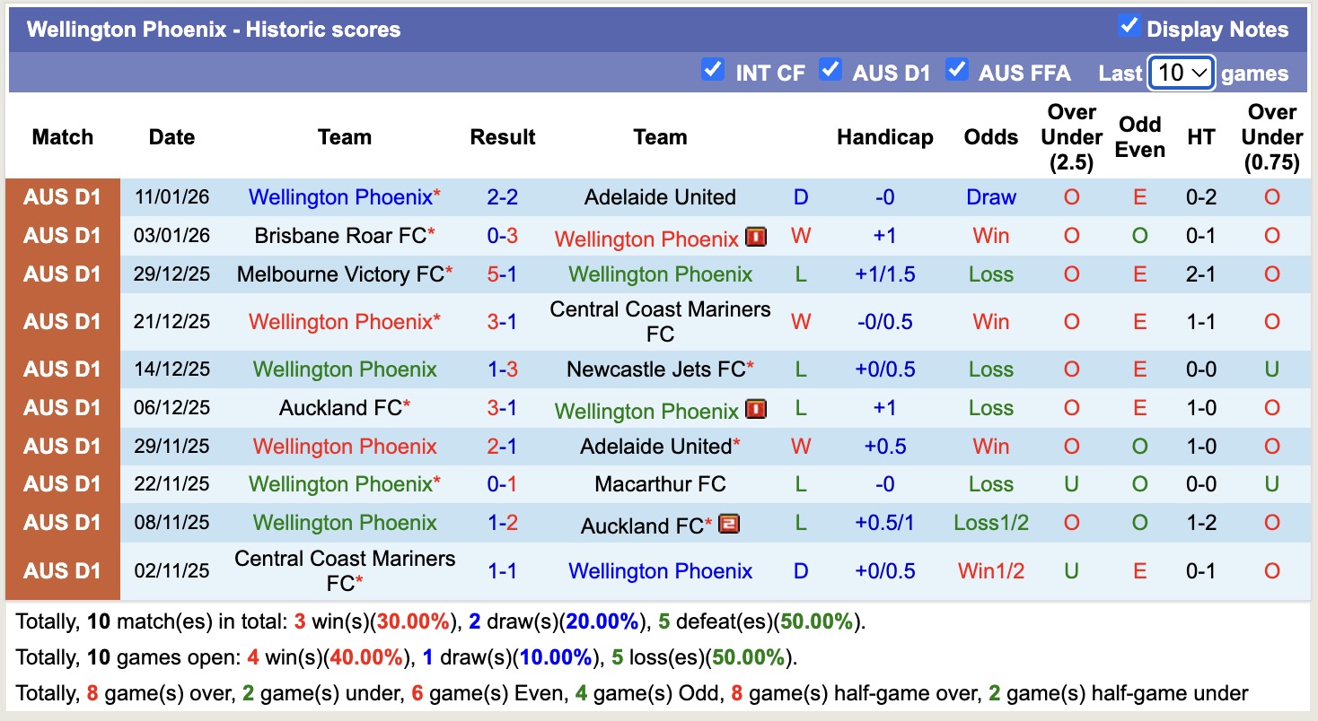
Task: Uncheck the AUS FFA filter
Action: tap(959, 68)
